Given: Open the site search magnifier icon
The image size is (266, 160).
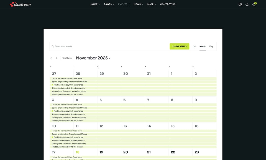Looking at the screenshot, I should pyautogui.click(x=247, y=4).
